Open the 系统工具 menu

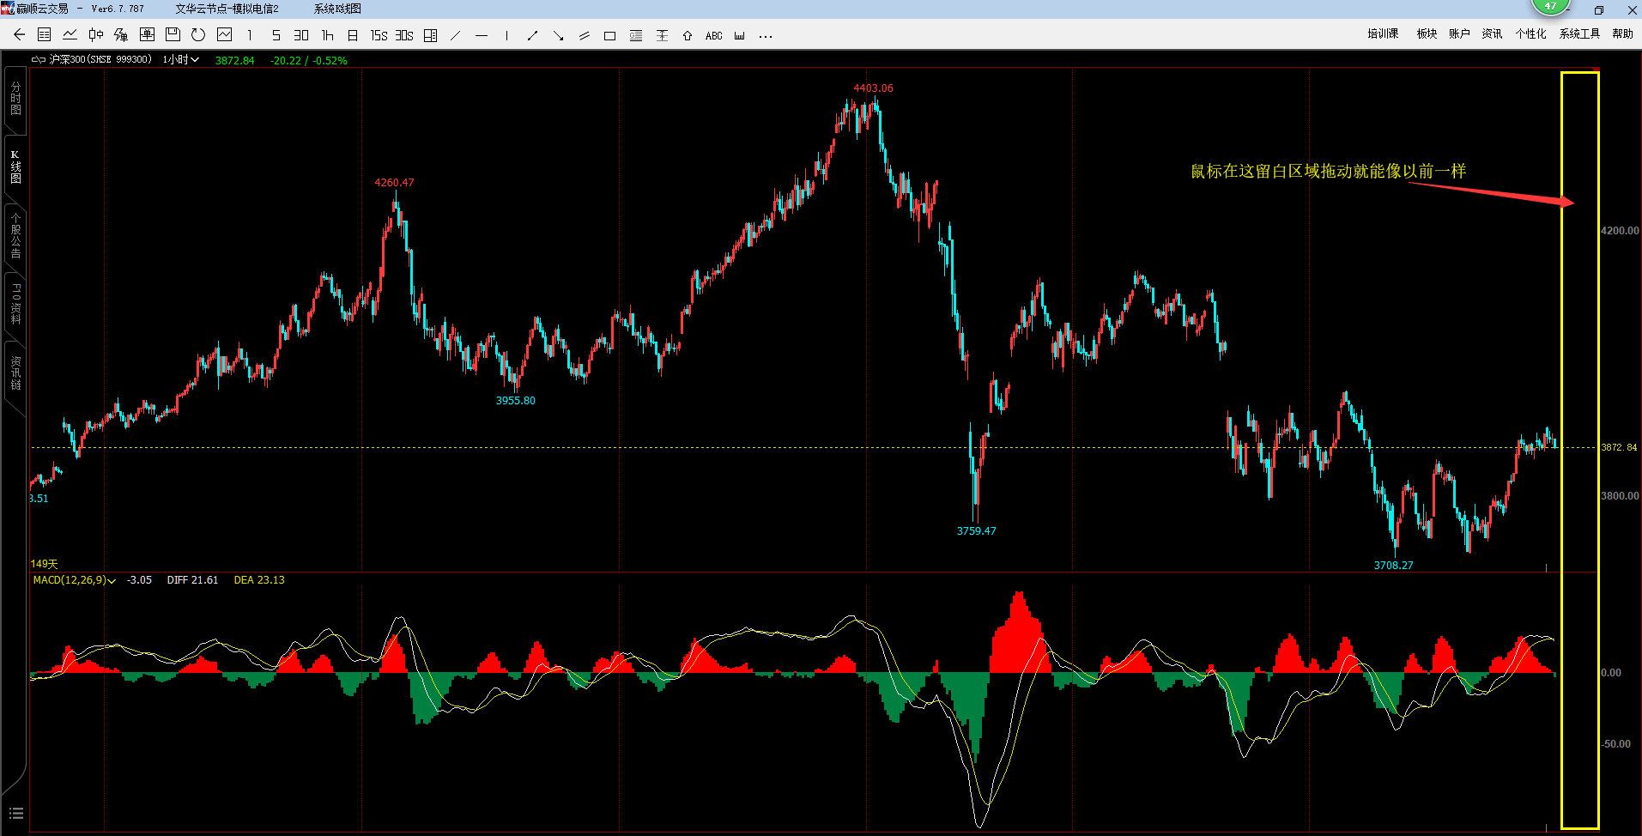1579,34
